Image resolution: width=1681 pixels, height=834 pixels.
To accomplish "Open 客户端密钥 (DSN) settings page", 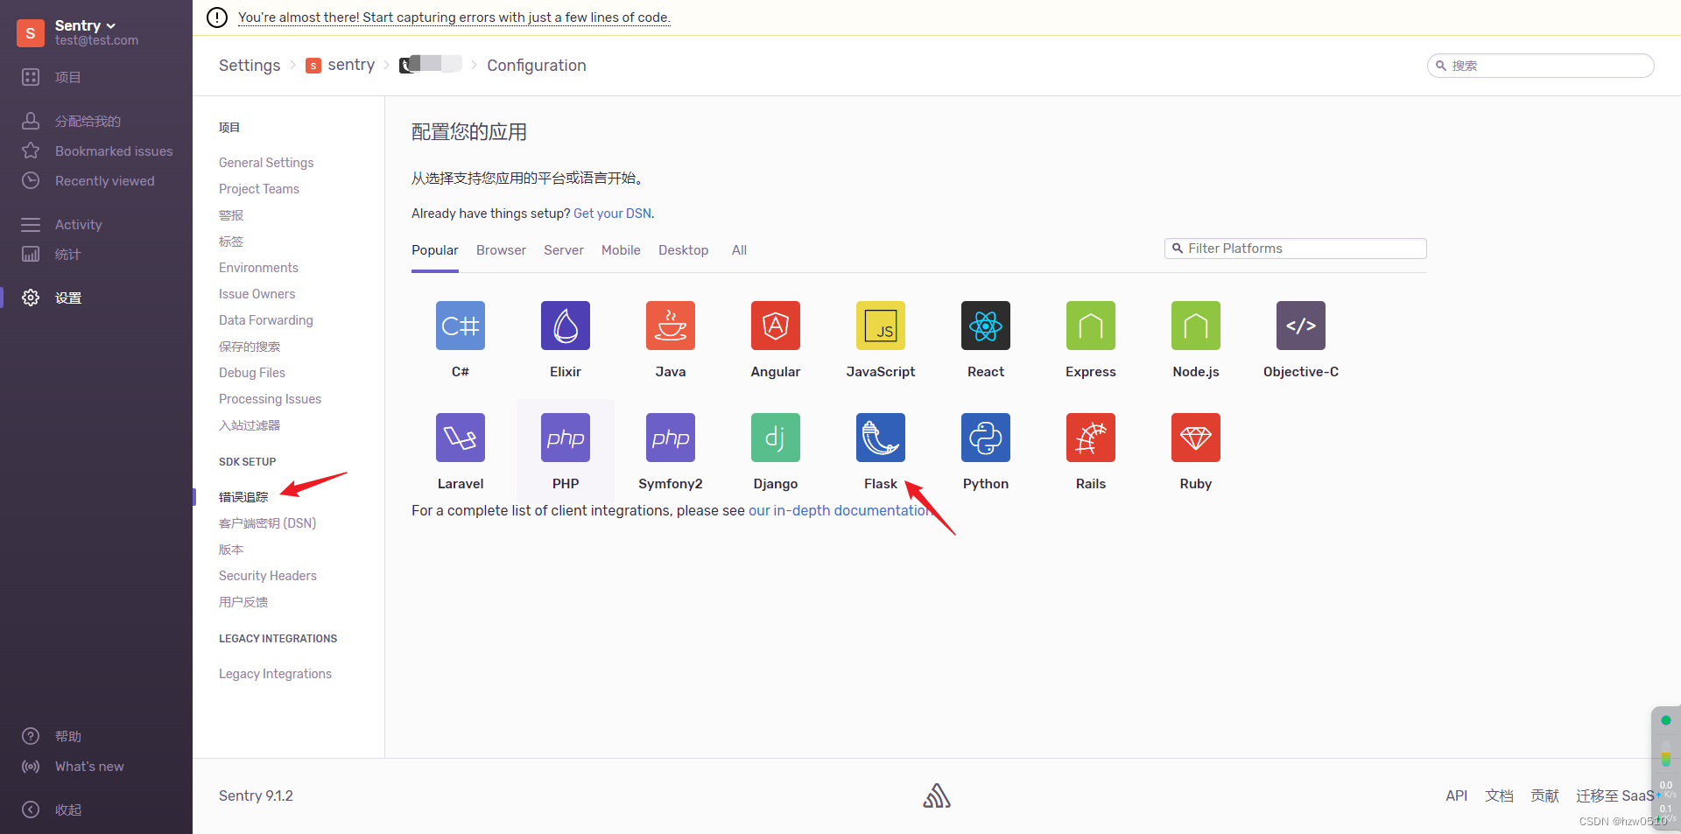I will point(267,523).
